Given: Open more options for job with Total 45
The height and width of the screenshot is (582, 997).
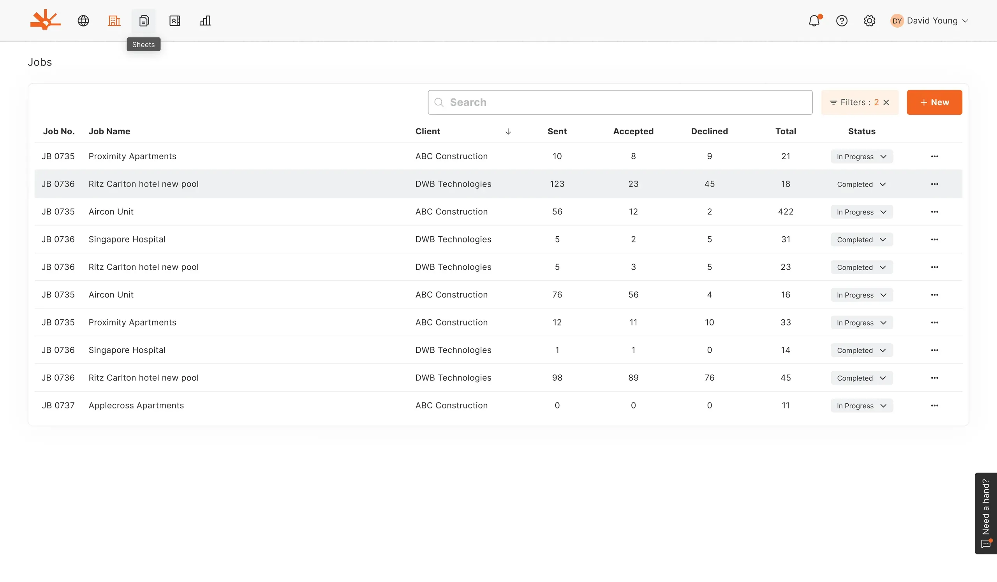Looking at the screenshot, I should pyautogui.click(x=934, y=378).
